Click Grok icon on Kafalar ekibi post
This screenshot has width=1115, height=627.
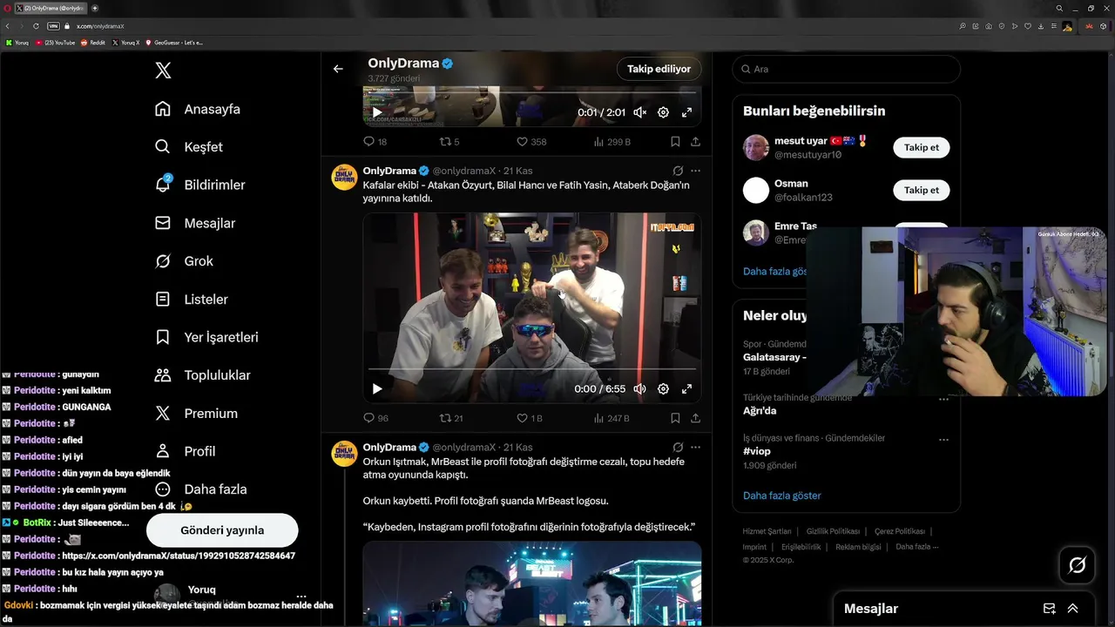click(678, 171)
